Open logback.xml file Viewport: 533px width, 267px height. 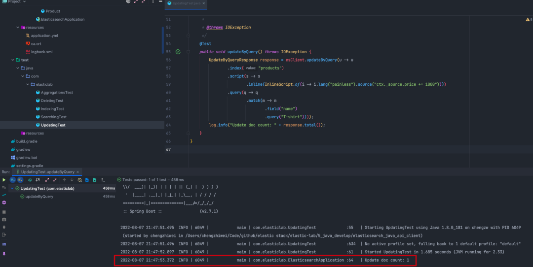click(x=39, y=52)
